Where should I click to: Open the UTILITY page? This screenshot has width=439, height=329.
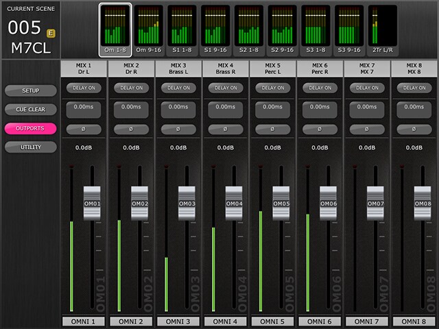pos(30,147)
